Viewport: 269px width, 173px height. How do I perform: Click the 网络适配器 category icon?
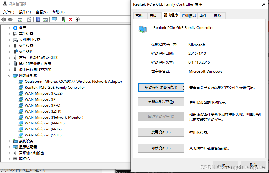[15, 76]
